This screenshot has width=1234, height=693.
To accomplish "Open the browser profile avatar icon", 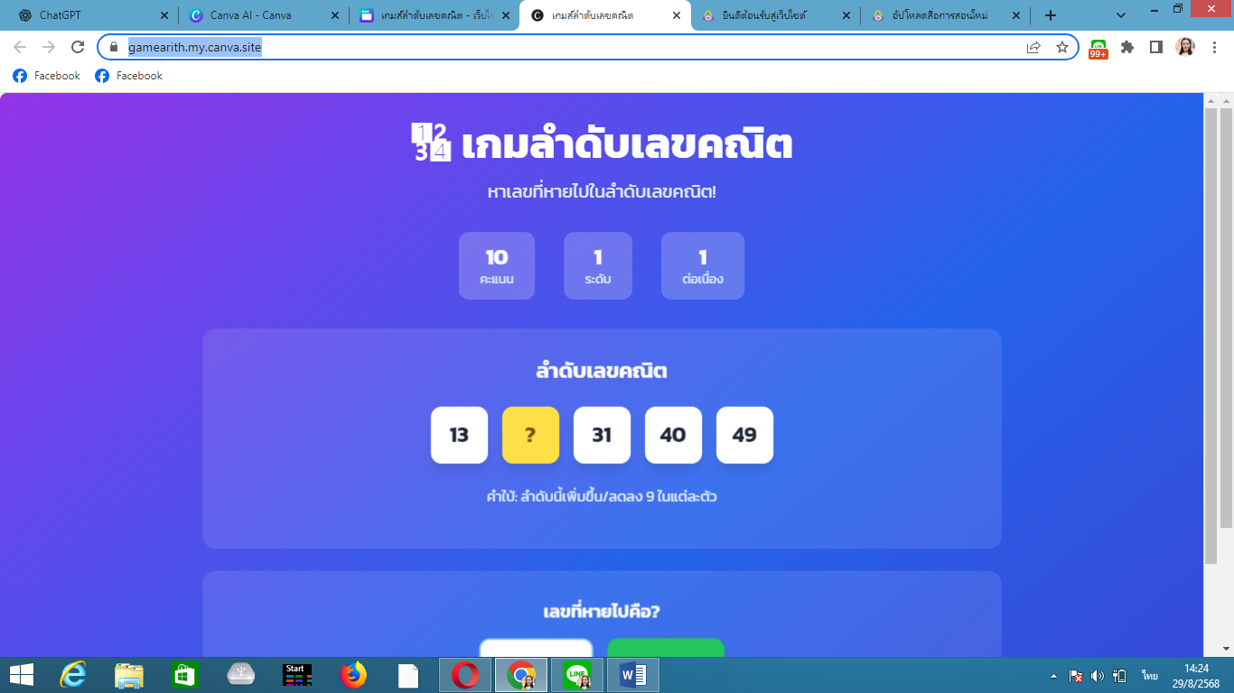I will pyautogui.click(x=1186, y=45).
